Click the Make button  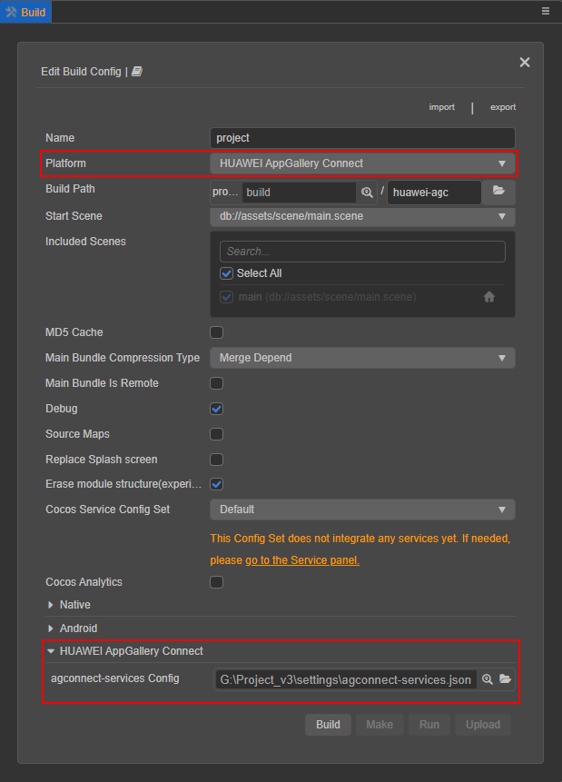coord(380,725)
